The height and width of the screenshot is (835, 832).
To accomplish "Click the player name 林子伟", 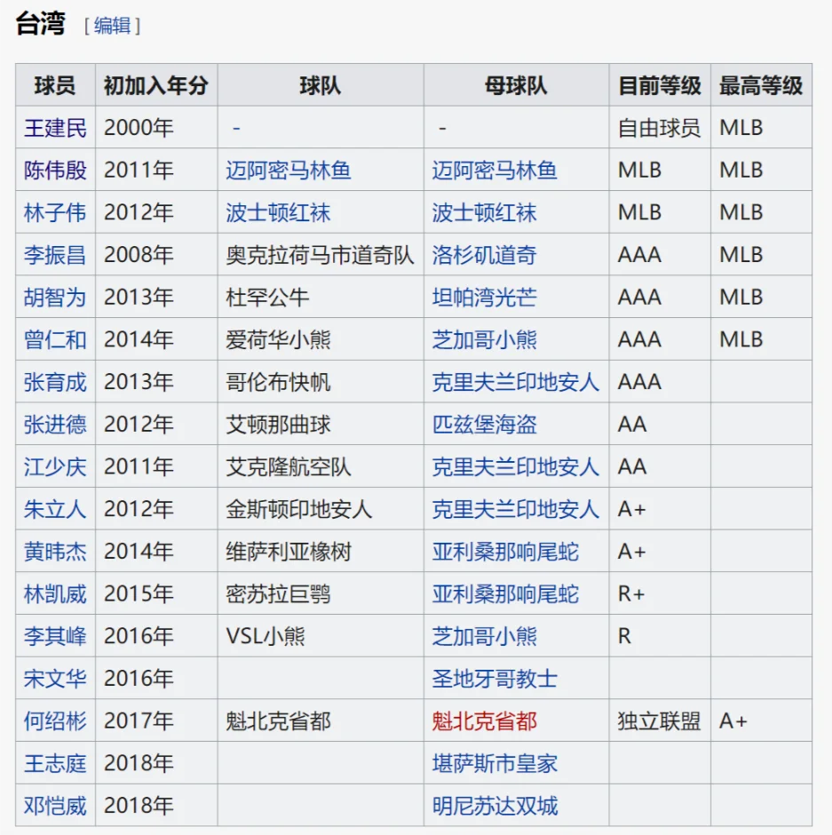I will point(55,212).
